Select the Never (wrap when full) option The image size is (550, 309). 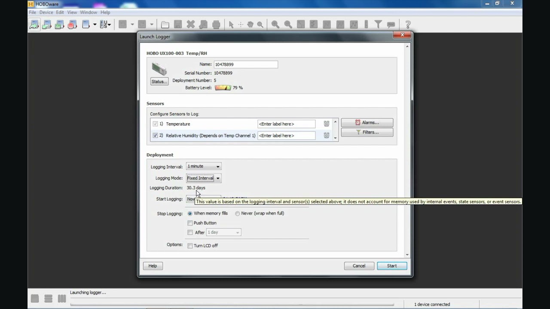point(238,213)
